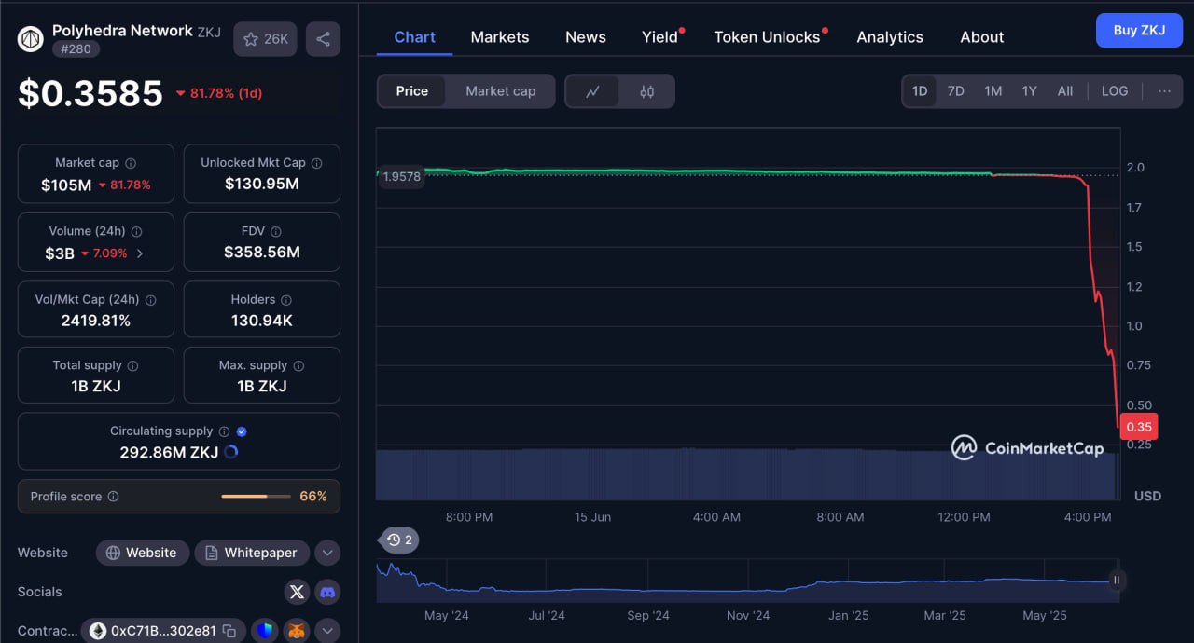Click the Profile score 66% progress bar
The width and height of the screenshot is (1194, 643).
[x=256, y=497]
